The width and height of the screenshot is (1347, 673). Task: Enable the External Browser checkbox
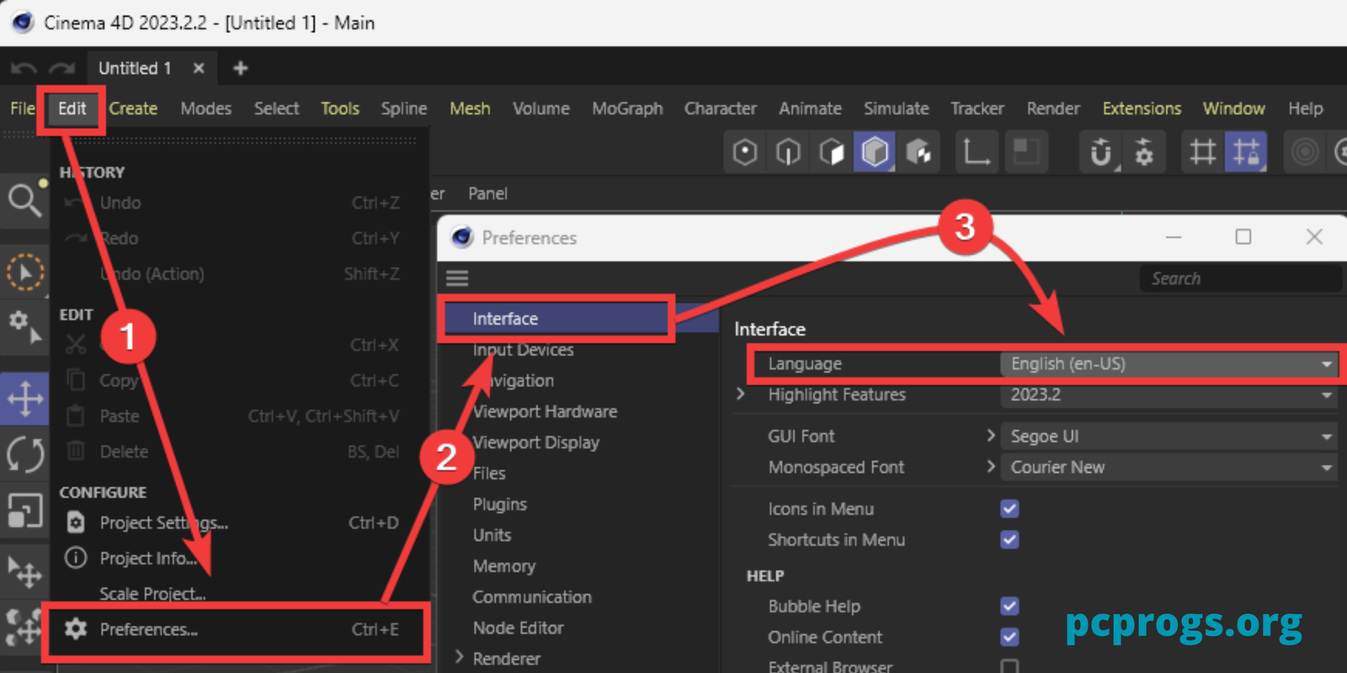point(1009,667)
